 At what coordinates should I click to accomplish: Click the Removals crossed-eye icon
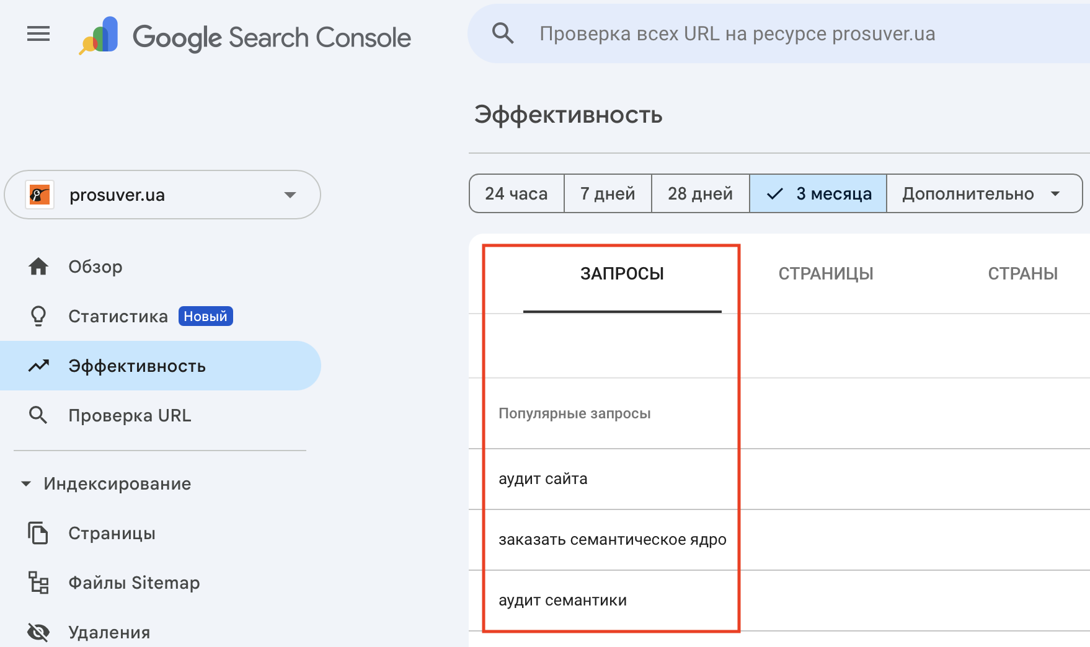38,632
